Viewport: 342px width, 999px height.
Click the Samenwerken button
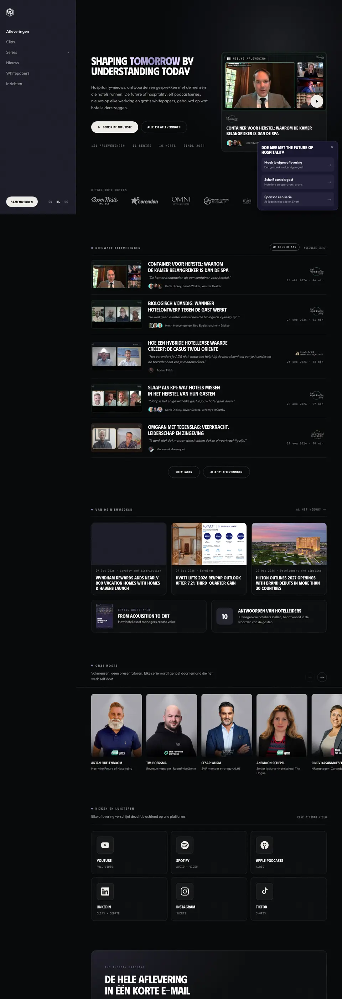[x=22, y=202]
